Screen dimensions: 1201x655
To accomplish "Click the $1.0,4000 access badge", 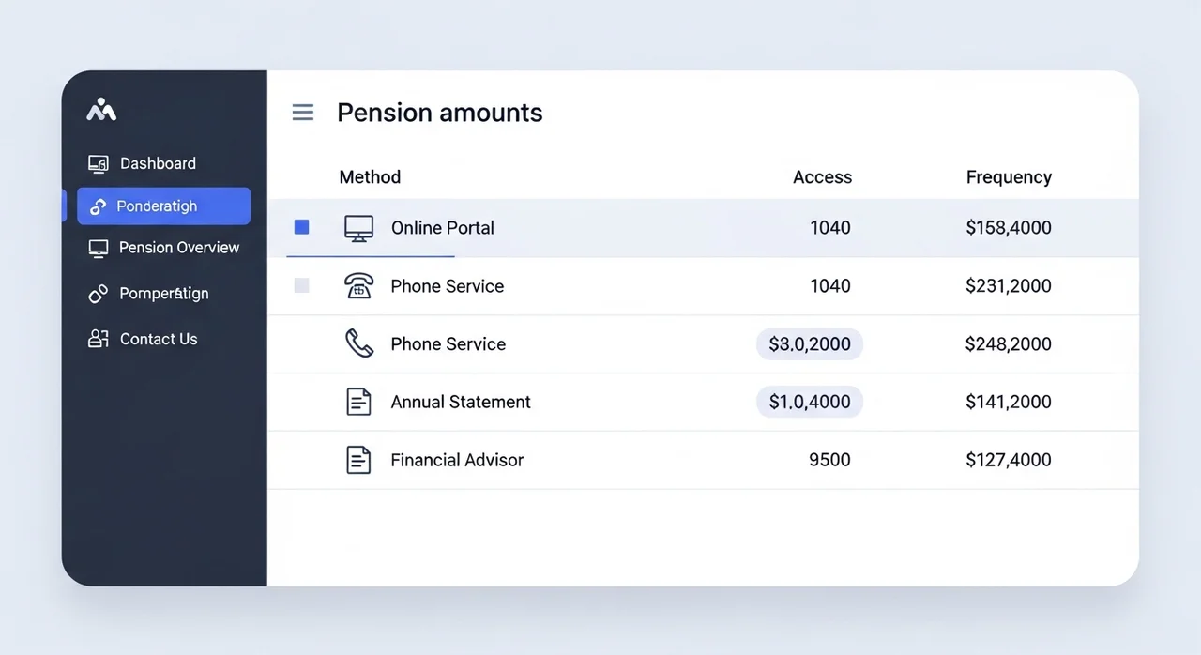I will pyautogui.click(x=809, y=402).
